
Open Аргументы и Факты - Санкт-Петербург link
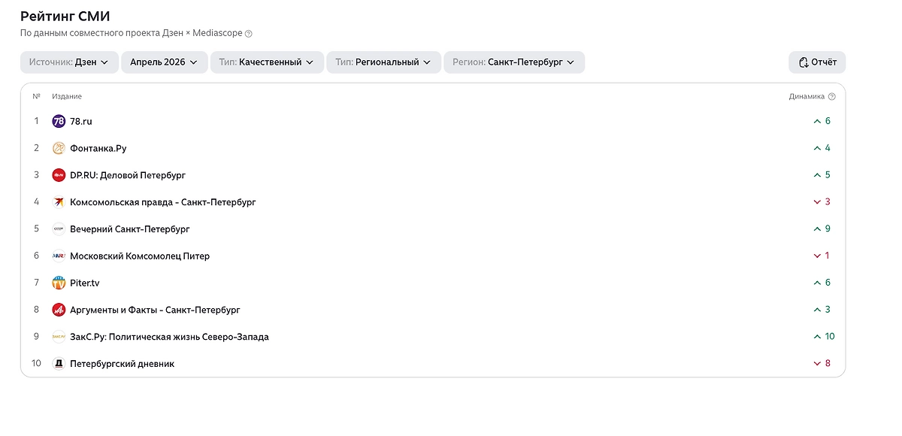pyautogui.click(x=155, y=310)
